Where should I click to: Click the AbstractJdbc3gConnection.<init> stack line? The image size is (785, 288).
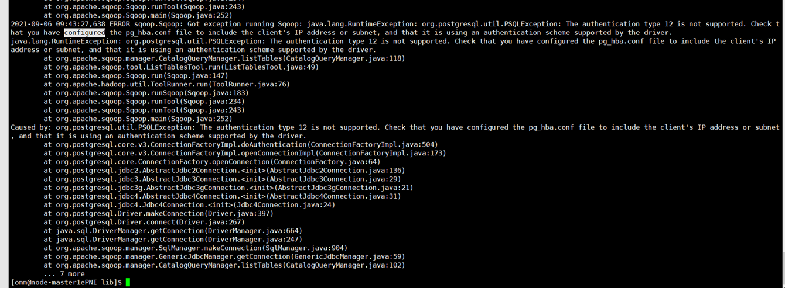click(x=228, y=188)
